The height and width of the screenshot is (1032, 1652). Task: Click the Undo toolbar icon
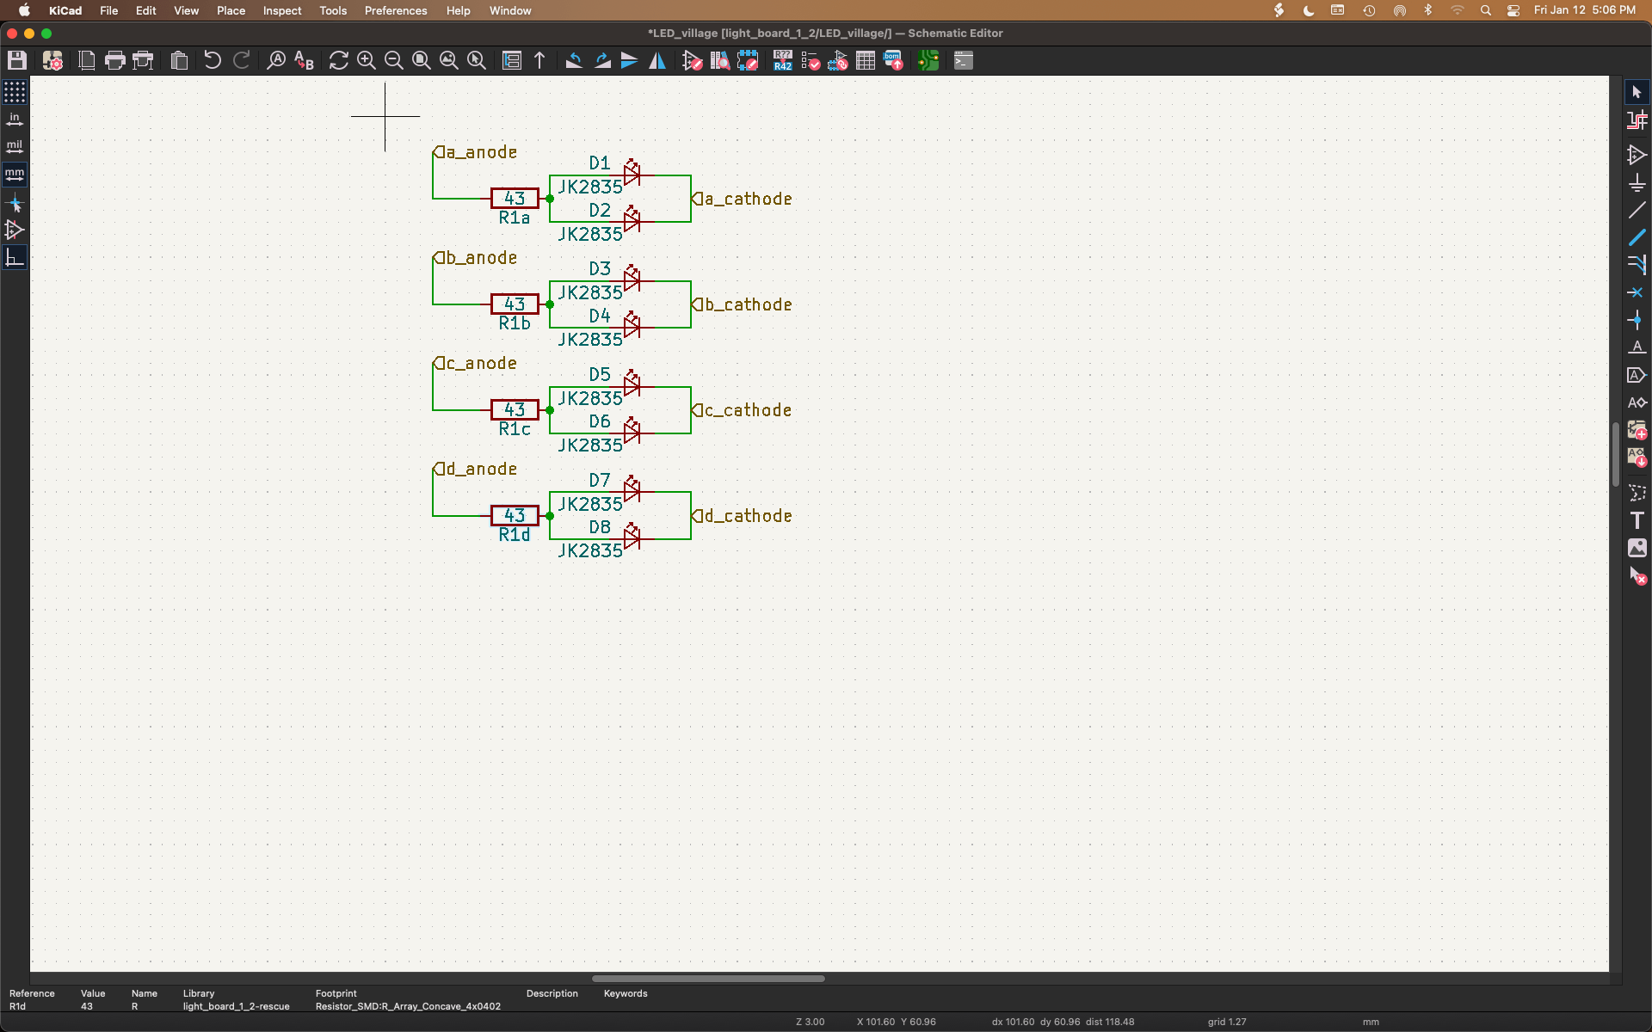(213, 60)
